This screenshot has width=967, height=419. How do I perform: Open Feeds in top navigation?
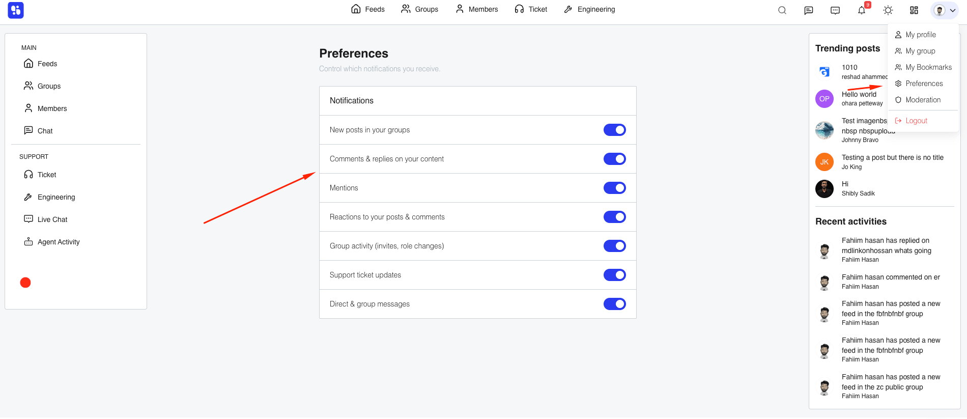pos(368,9)
